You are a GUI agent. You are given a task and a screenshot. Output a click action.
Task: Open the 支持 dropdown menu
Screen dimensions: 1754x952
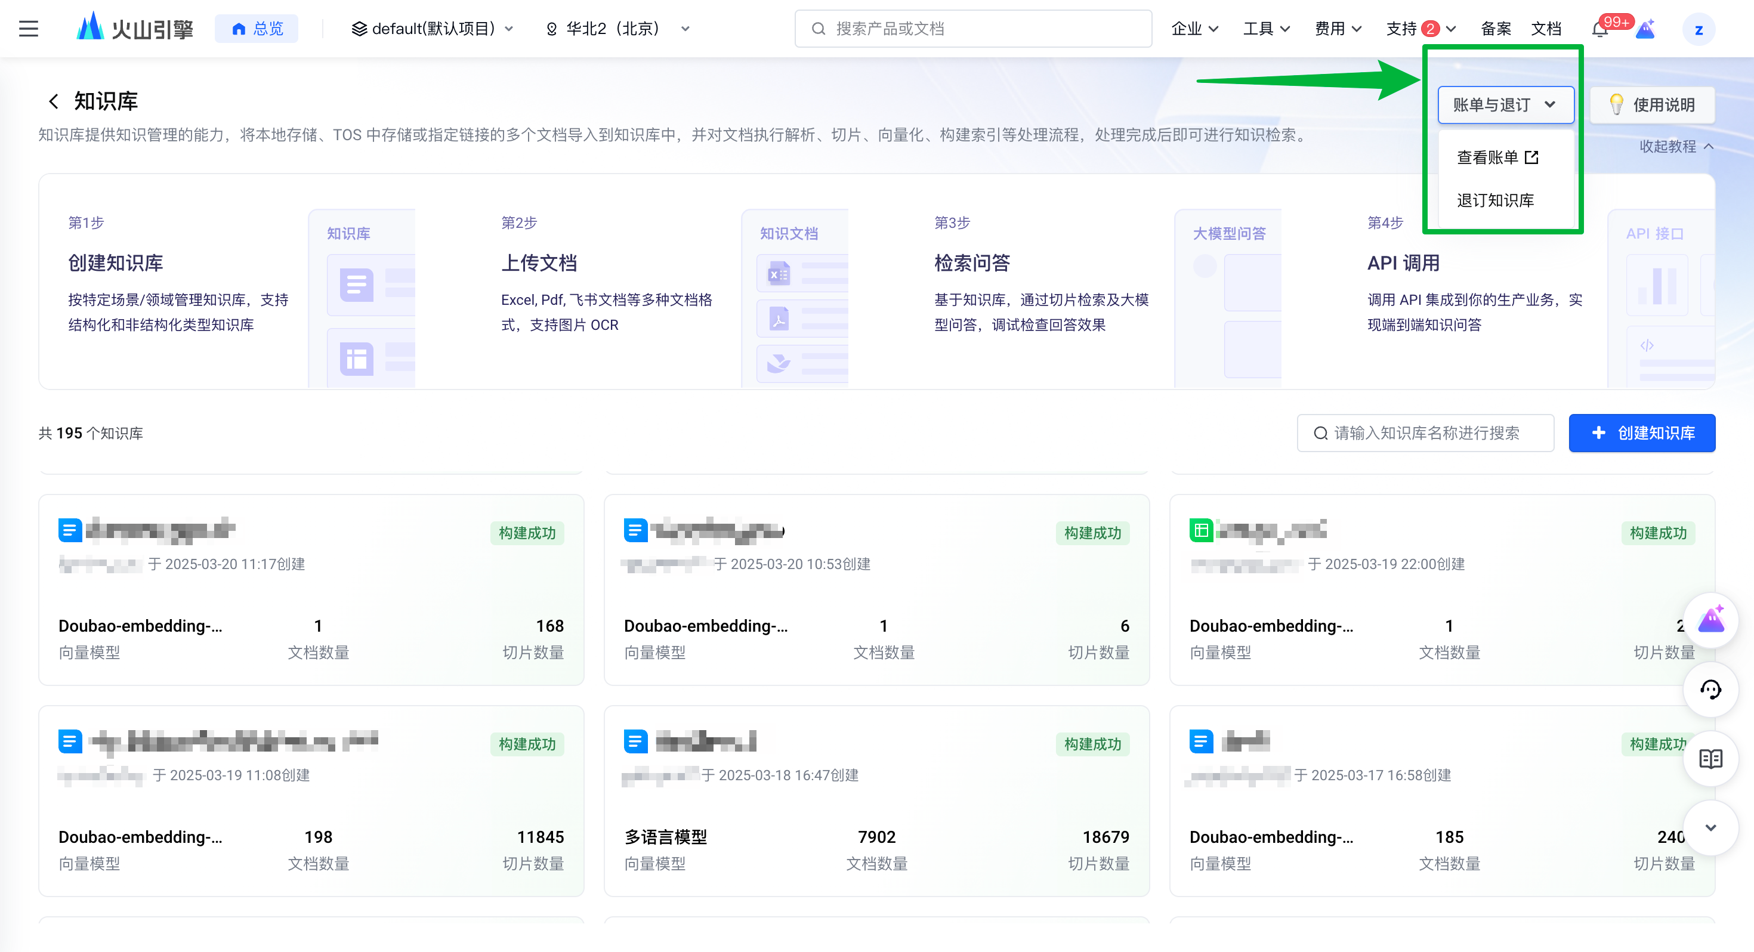click(1421, 29)
